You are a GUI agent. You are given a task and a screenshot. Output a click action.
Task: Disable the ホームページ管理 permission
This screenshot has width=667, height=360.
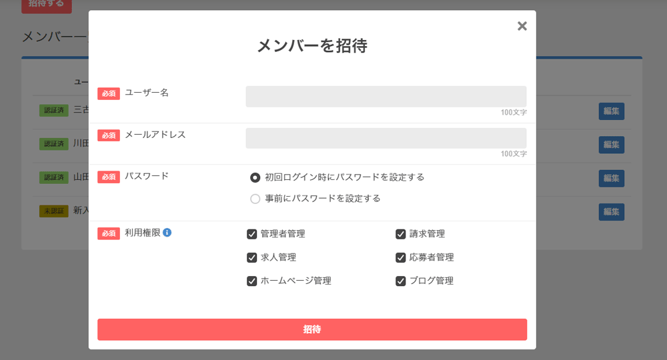(x=252, y=281)
